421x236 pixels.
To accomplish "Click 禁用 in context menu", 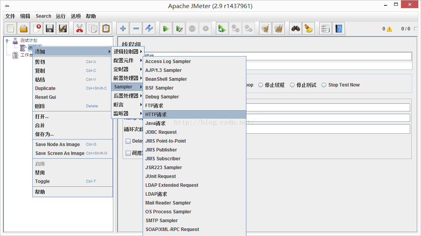I will coord(72,173).
